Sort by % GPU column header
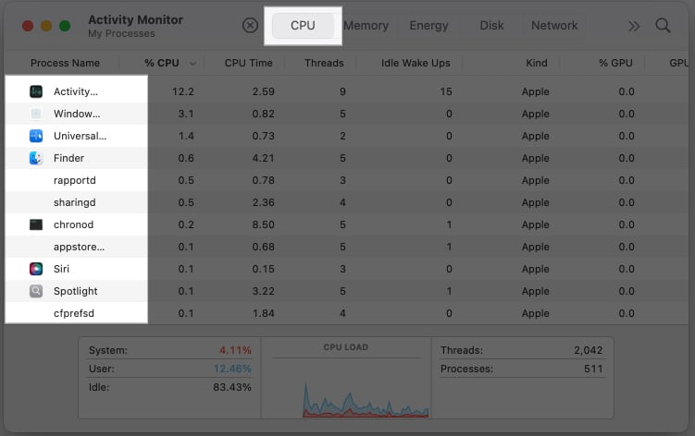Image resolution: width=695 pixels, height=436 pixels. (615, 63)
